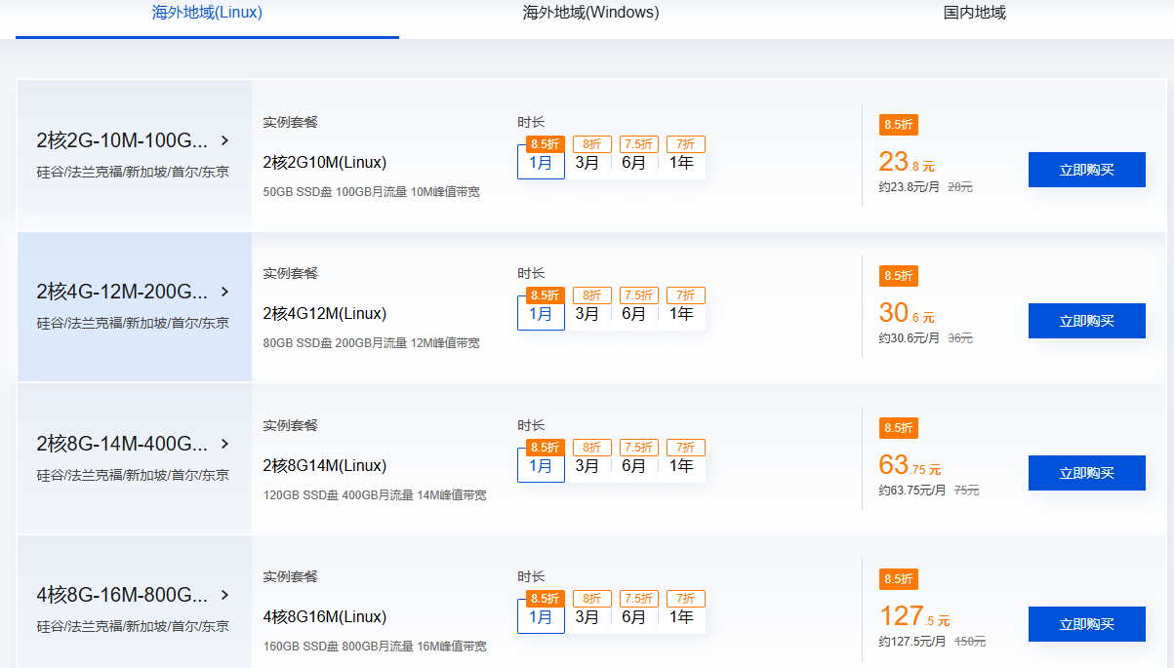Select 1年 duration for 4核8G16M plan
The width and height of the screenshot is (1174, 668).
click(681, 617)
